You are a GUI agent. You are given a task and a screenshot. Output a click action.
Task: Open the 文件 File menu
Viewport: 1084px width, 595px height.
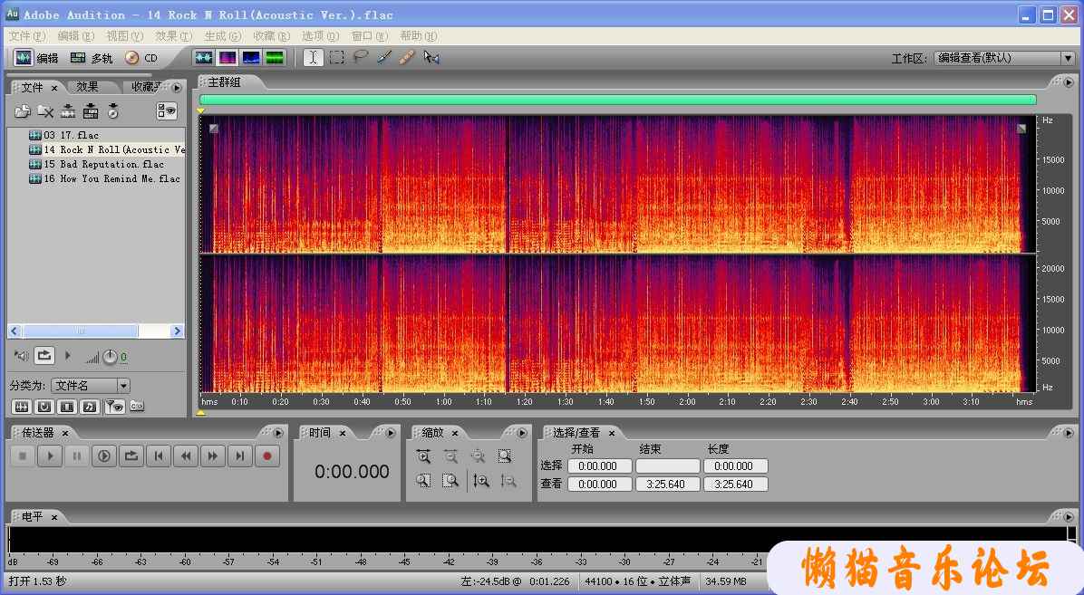coord(27,36)
